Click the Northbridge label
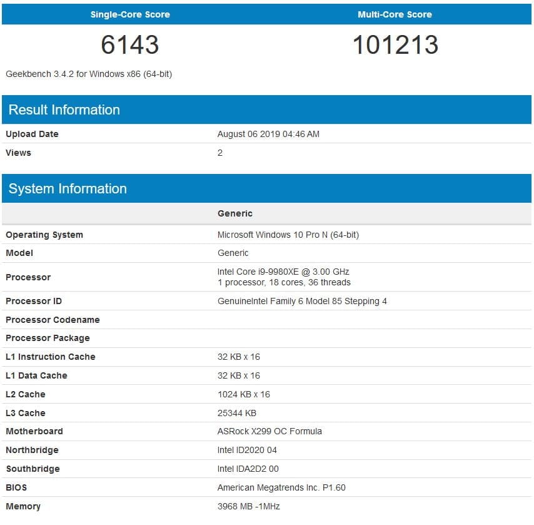This screenshot has width=534, height=525. click(32, 451)
